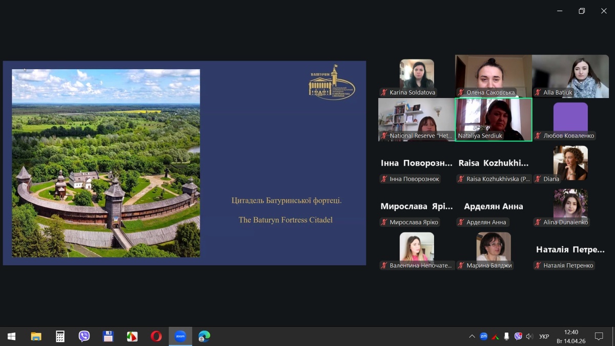
Task: Click muted mic icon beside Alina Dunaienko
Action: tap(538, 222)
